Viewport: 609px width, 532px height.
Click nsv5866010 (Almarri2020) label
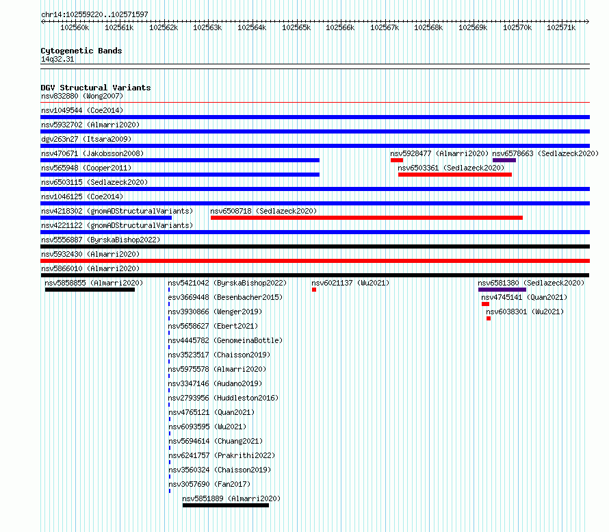coord(90,268)
